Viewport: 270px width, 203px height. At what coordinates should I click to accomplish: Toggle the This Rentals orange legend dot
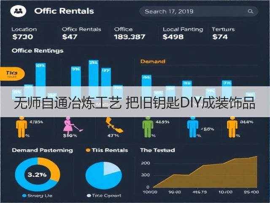[88, 150]
